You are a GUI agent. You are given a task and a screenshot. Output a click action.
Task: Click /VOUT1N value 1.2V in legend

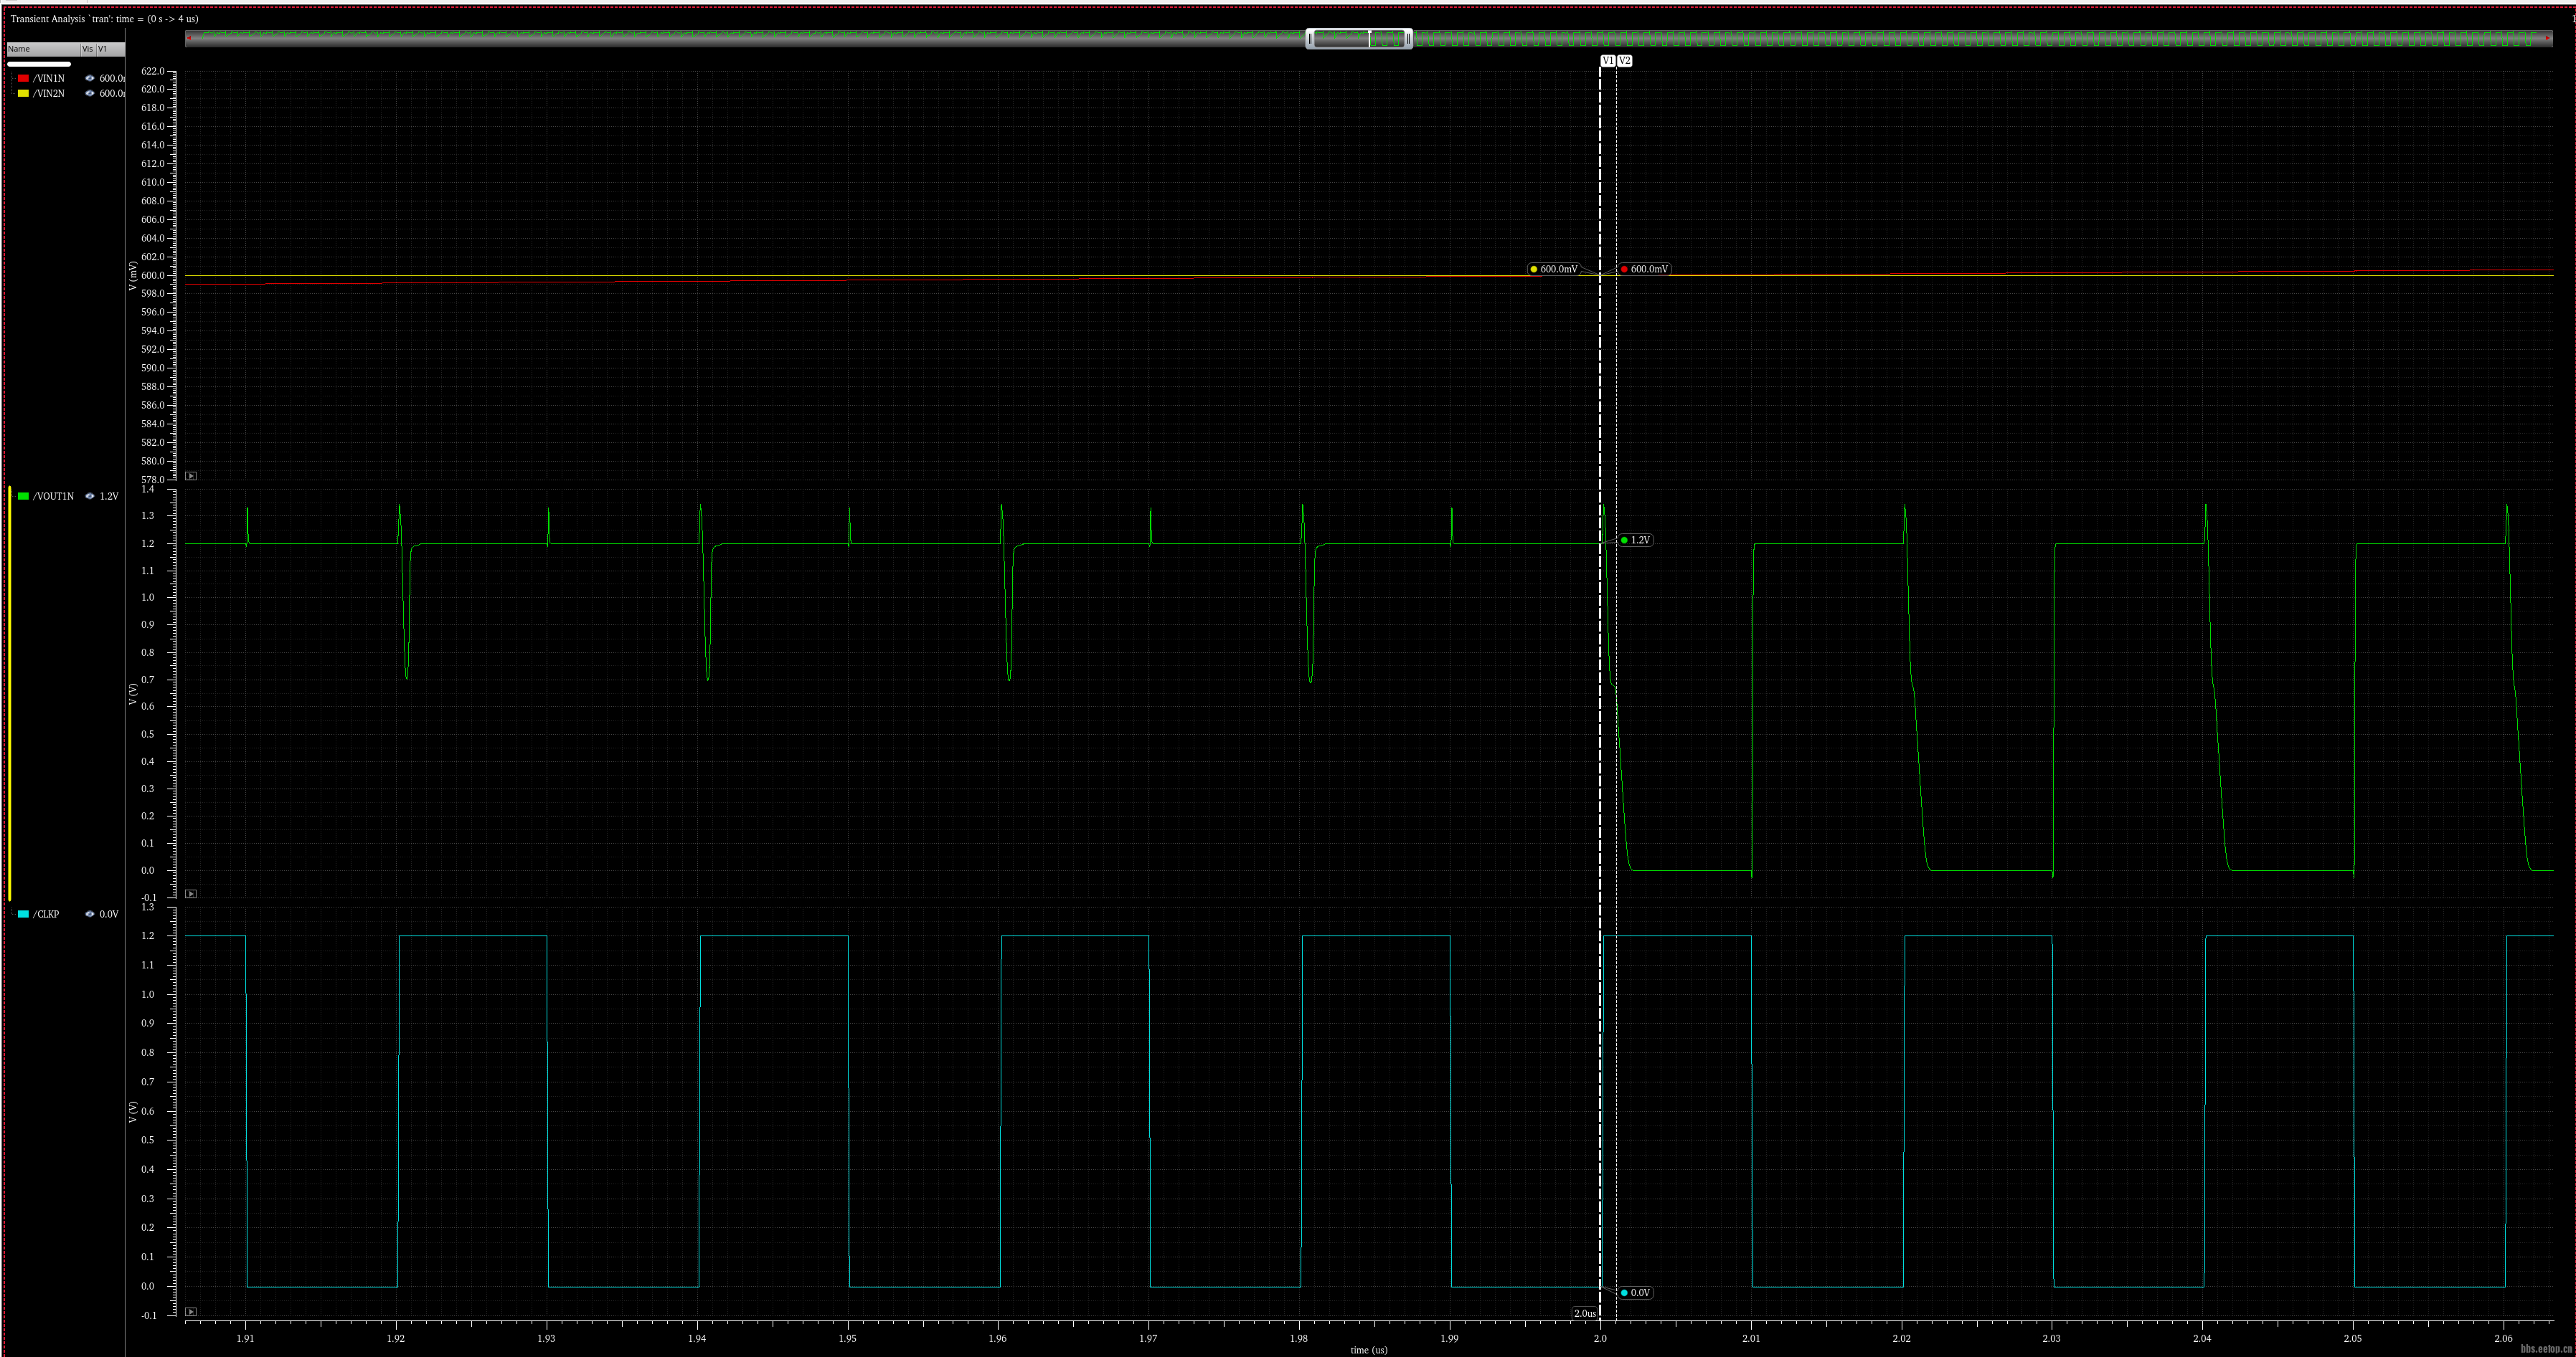[109, 495]
